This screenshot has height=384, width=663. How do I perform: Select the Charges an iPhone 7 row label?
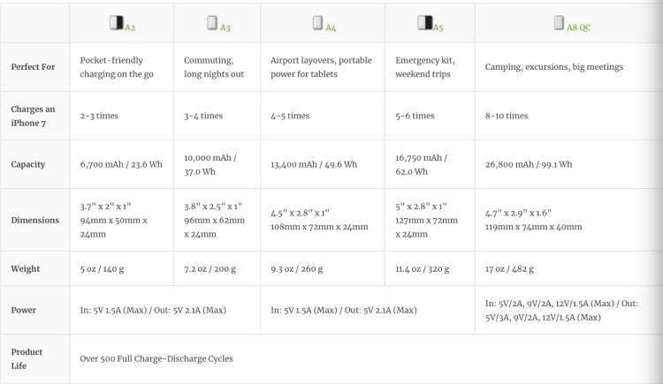[33, 116]
